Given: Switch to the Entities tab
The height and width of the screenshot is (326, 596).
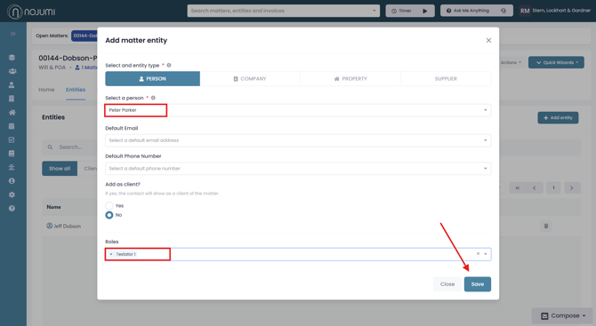Looking at the screenshot, I should click(x=76, y=90).
